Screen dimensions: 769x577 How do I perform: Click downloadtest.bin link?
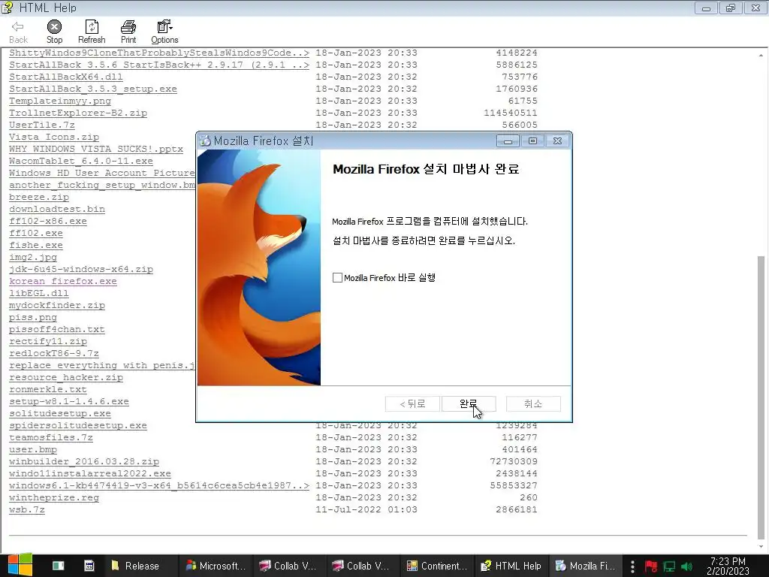57,209
